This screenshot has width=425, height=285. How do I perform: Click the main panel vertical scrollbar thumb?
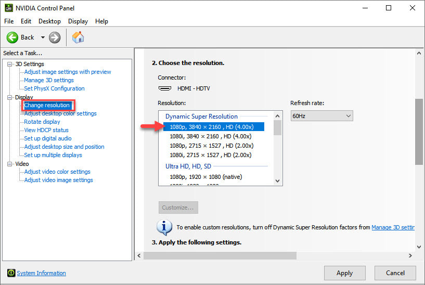(419, 132)
